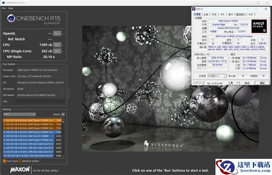
Task: Click the TDP value 170.0 W
Action: (244, 25)
